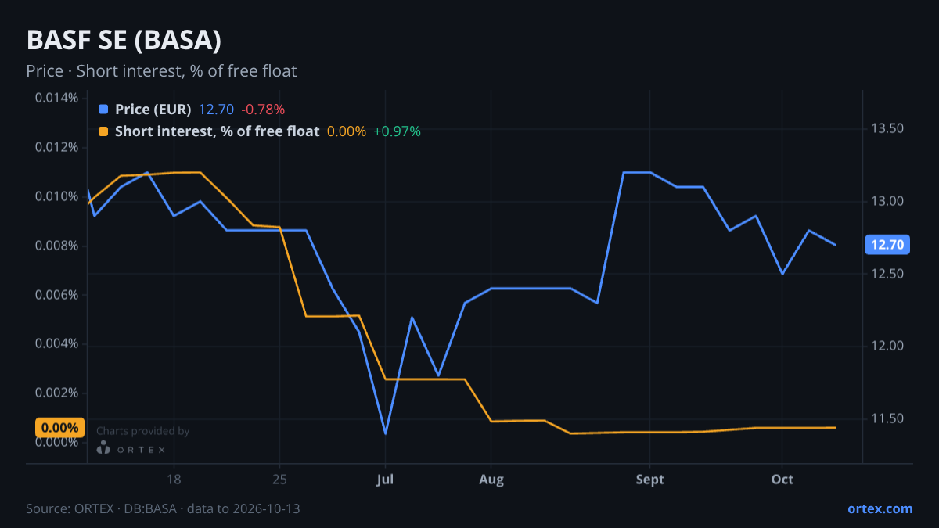Click the 0.008% left axis label
The height and width of the screenshot is (528, 939).
pos(56,246)
